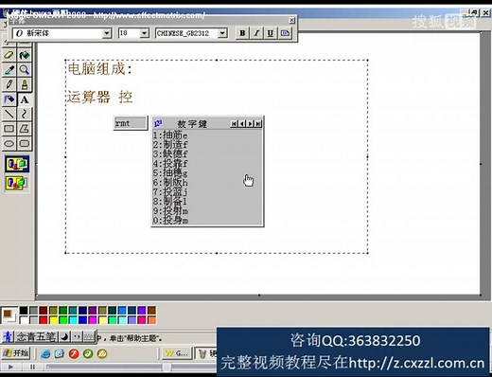The width and height of the screenshot is (492, 377).
Task: Toggle vertical text in the font toolbar
Action: point(285,33)
